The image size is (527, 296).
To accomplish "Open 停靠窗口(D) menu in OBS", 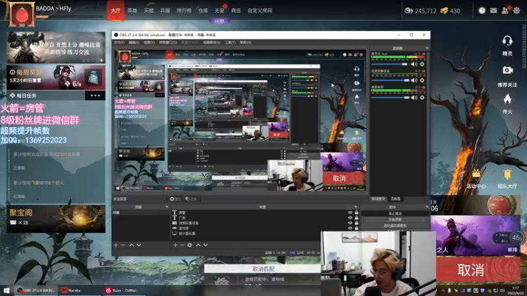I will point(168,42).
